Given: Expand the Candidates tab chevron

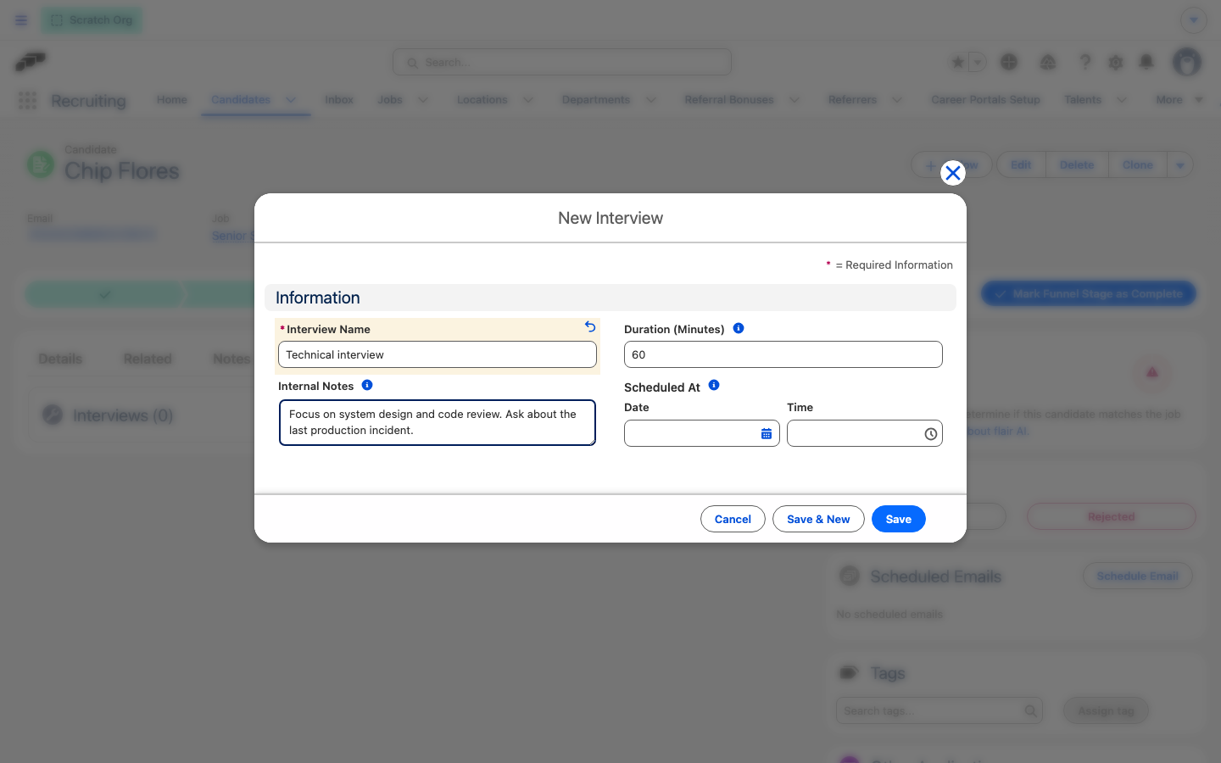Looking at the screenshot, I should (291, 100).
